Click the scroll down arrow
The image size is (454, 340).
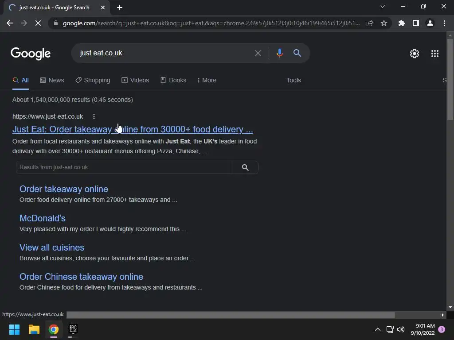(450, 307)
